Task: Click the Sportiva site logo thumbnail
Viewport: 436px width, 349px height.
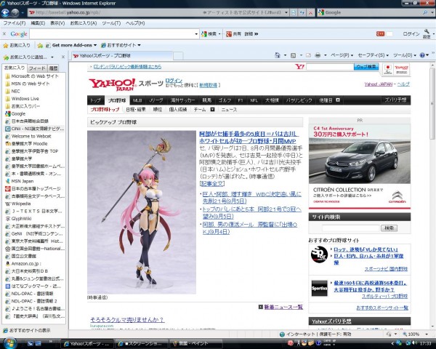Action: (x=319, y=289)
